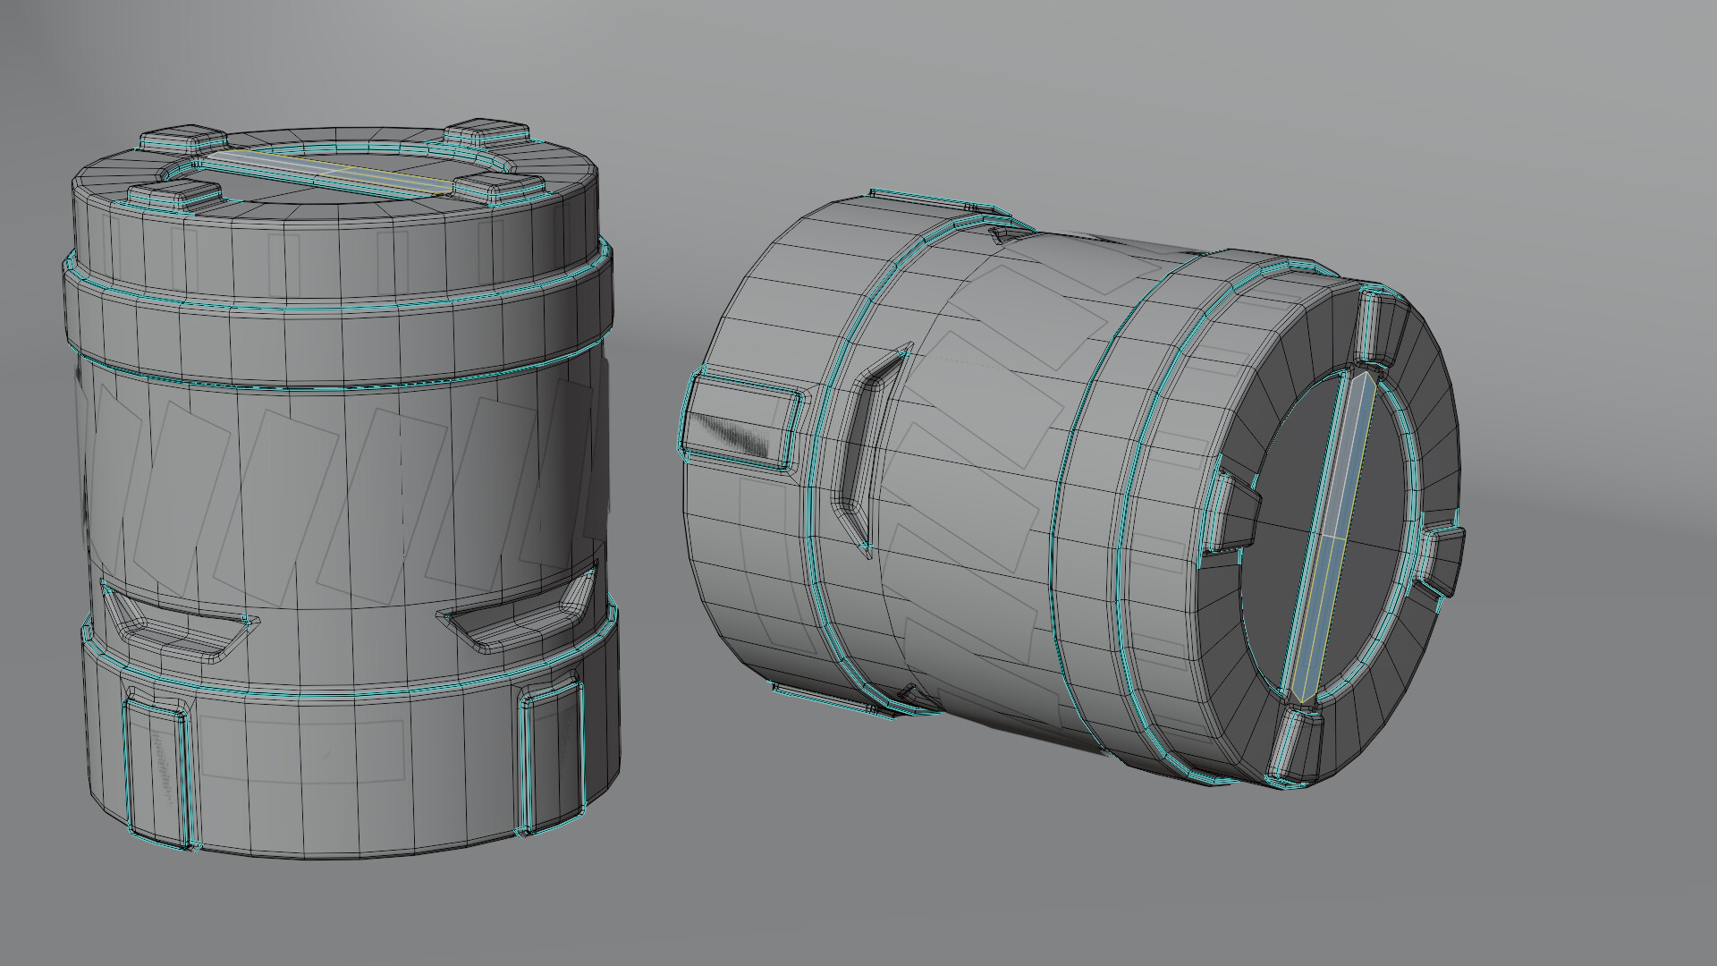1717x966 pixels.
Task: Select the barrel lying on its side
Action: [x=1073, y=487]
